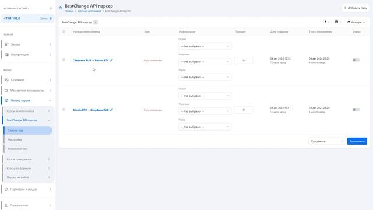Open Отдаю dropdown in Bitcoin → Сбербанк row
The height and width of the screenshot is (210, 373).
tap(205, 96)
